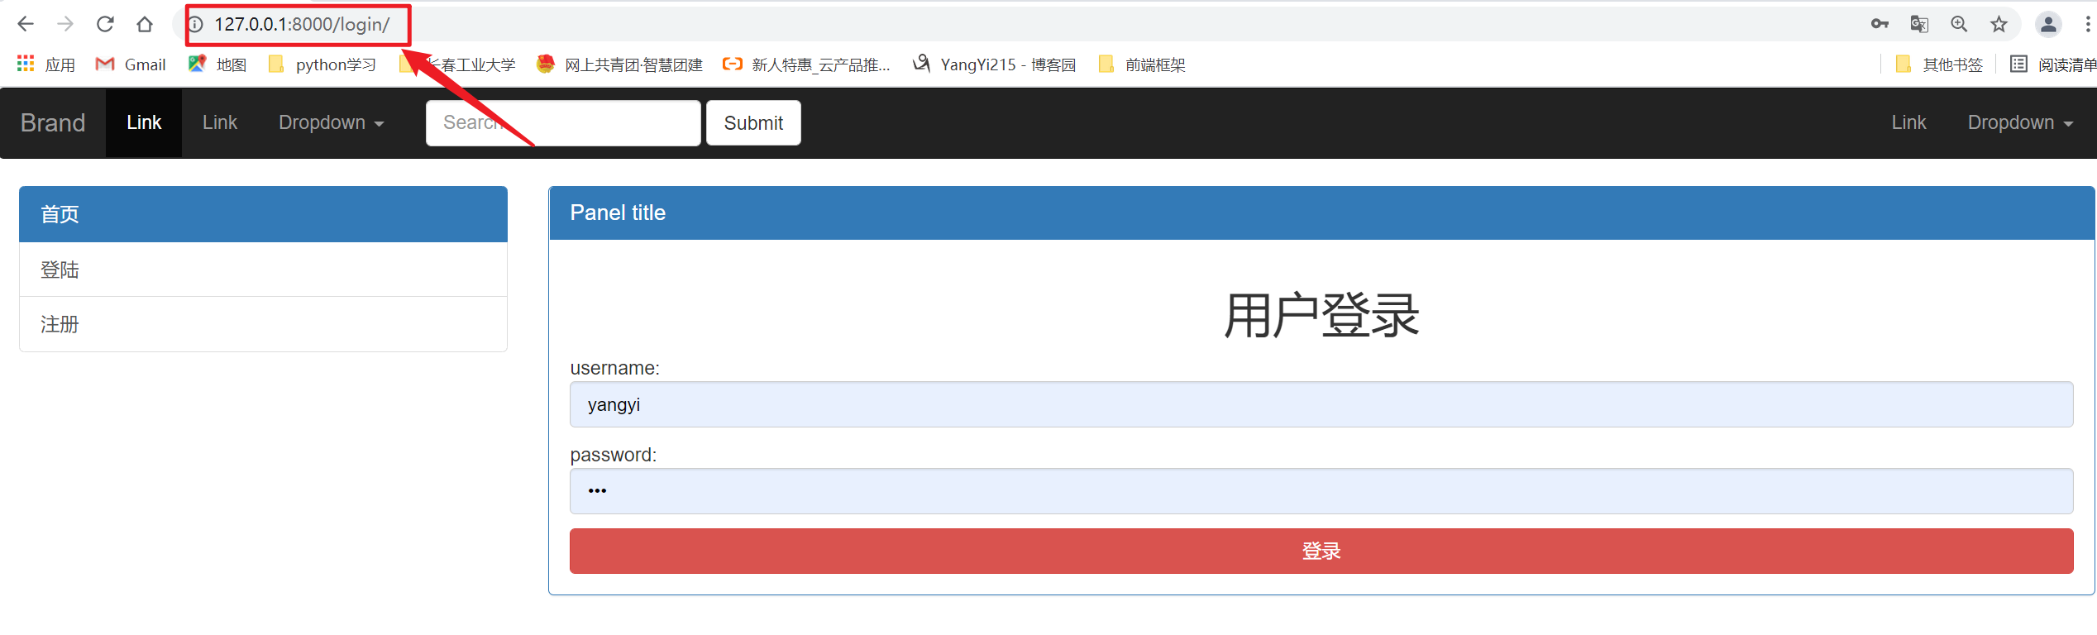Screen dimensions: 2097x635
Task: Open the saved passwords key icon
Action: point(1880,24)
